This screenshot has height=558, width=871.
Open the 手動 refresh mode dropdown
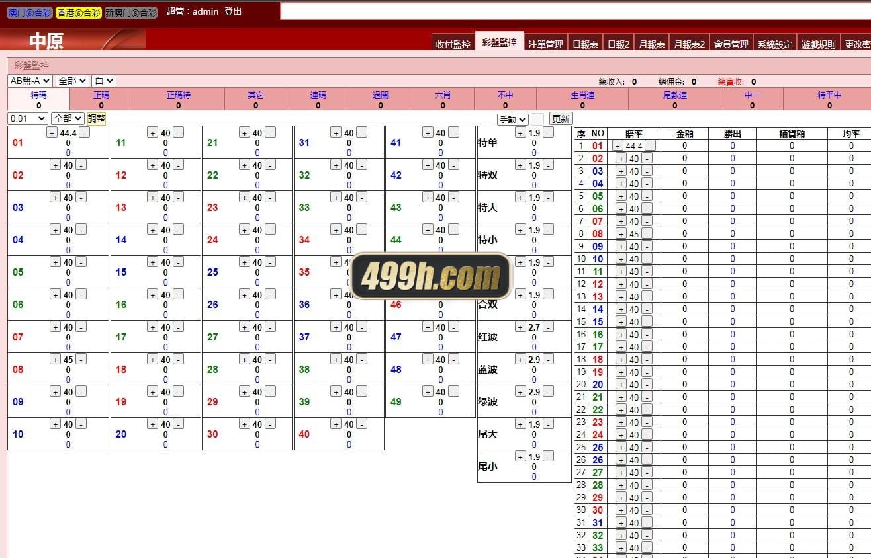tap(513, 119)
